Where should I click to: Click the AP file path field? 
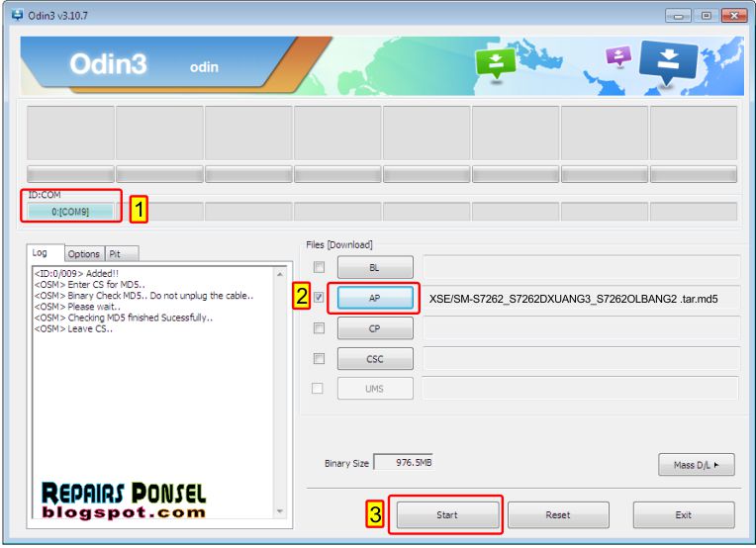pyautogui.click(x=582, y=299)
